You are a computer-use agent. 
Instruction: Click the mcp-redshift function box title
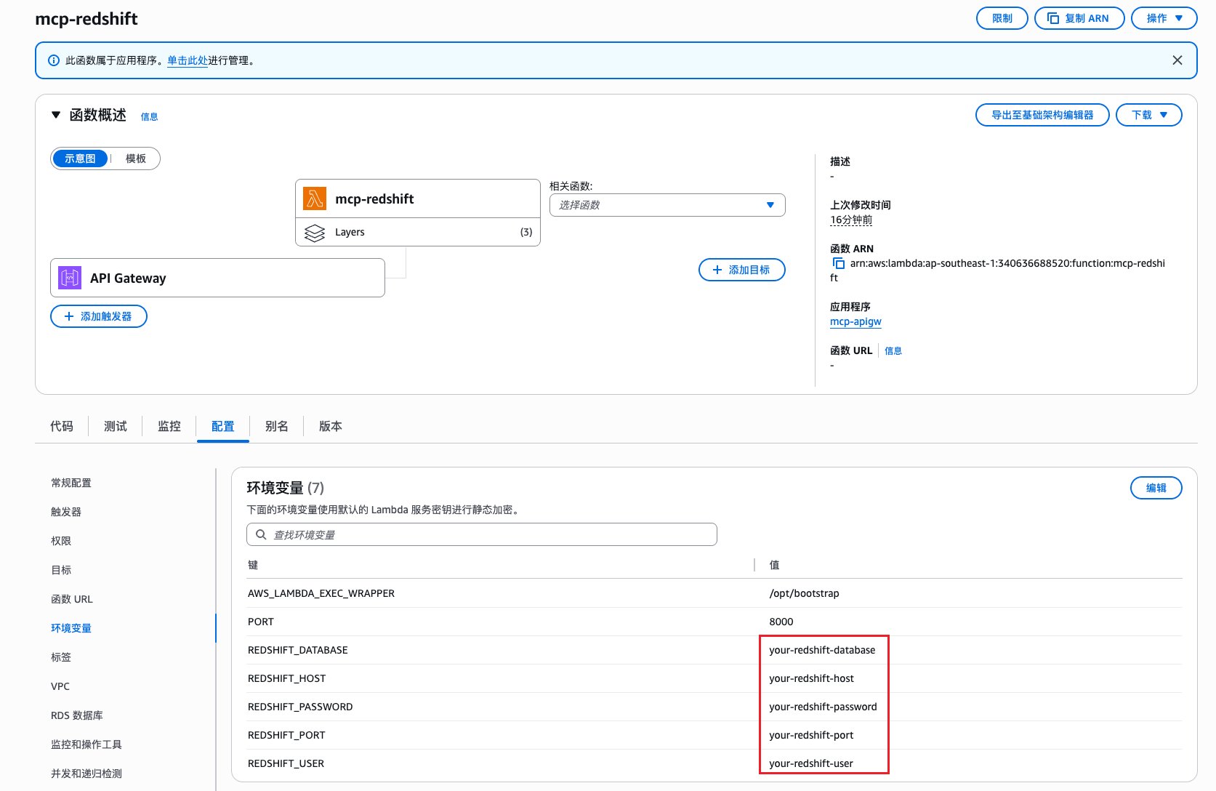[374, 198]
